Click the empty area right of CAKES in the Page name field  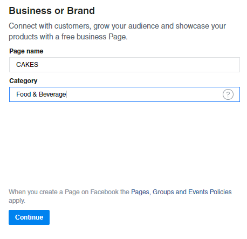pos(139,65)
